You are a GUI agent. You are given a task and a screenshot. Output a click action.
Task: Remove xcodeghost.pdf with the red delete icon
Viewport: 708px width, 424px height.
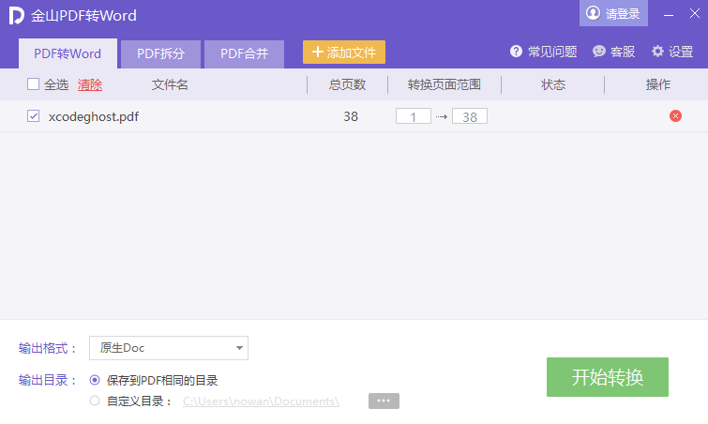675,116
